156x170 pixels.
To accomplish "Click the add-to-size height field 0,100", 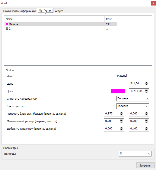I will (136, 129).
